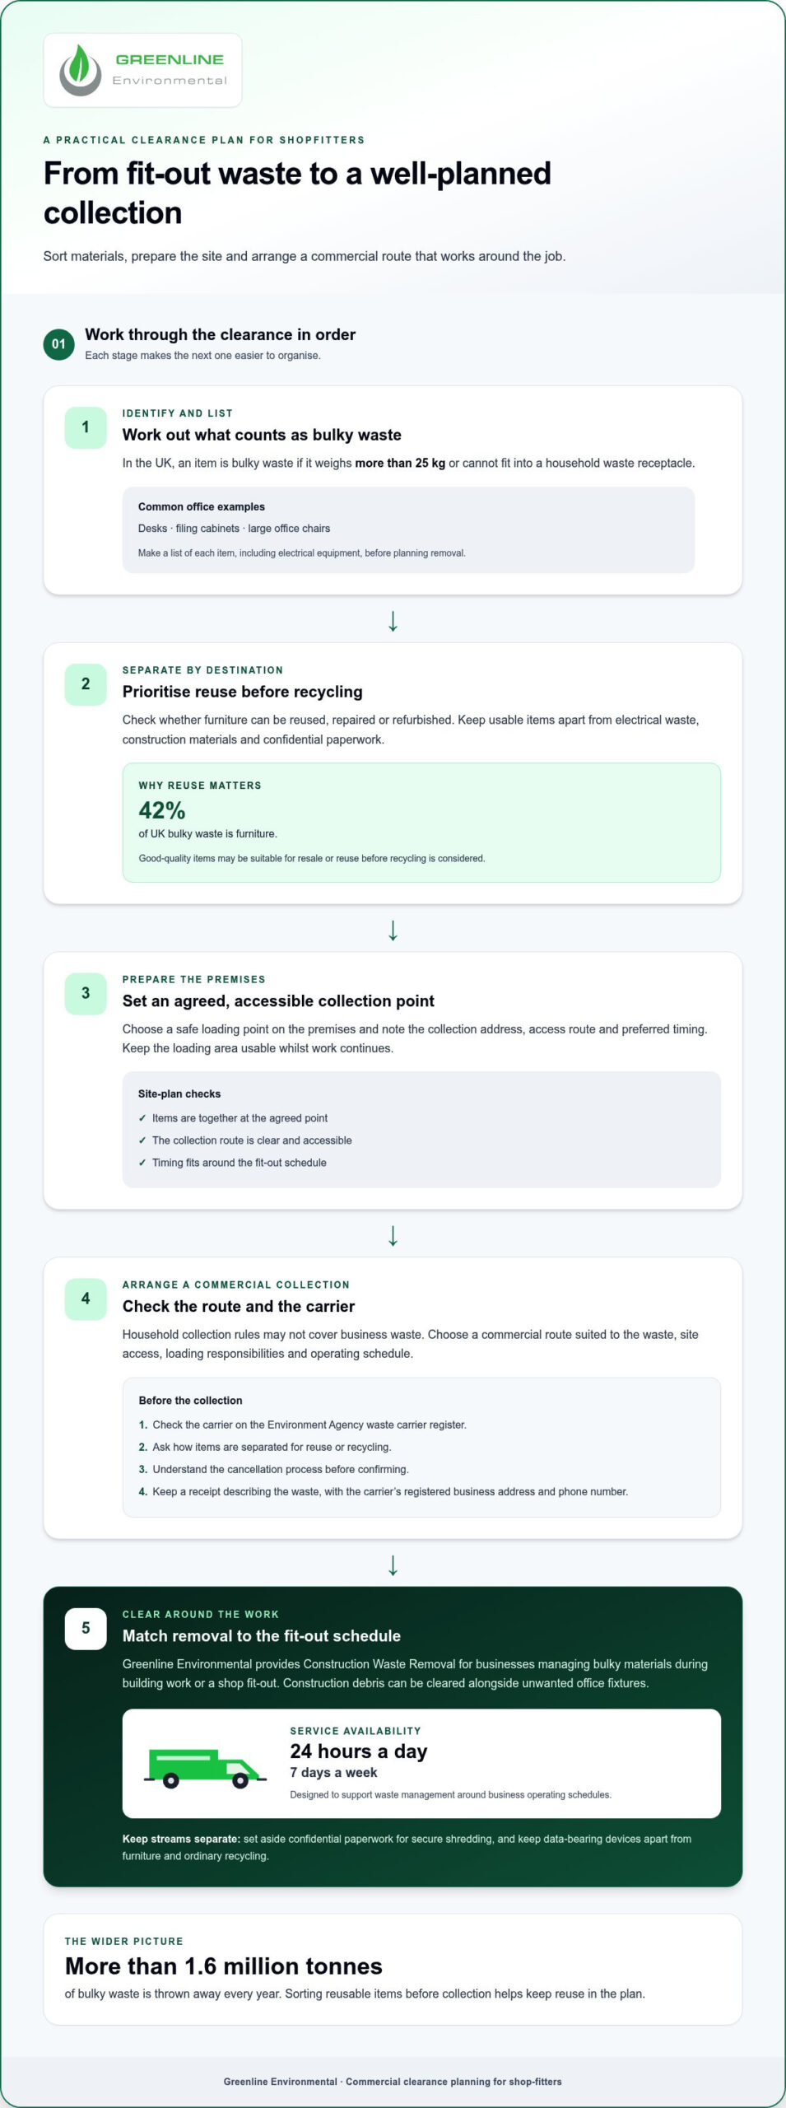Click the arrow between steps 1 and 2

[393, 621]
